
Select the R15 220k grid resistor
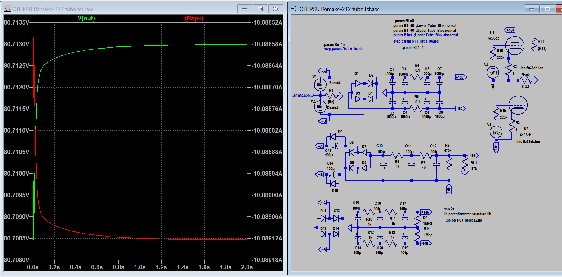pos(496,113)
